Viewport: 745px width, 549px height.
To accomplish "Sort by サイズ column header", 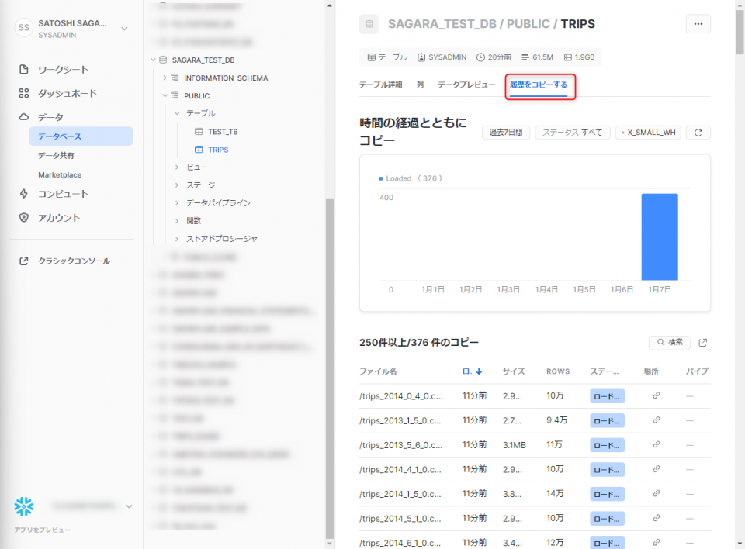I will tap(514, 371).
